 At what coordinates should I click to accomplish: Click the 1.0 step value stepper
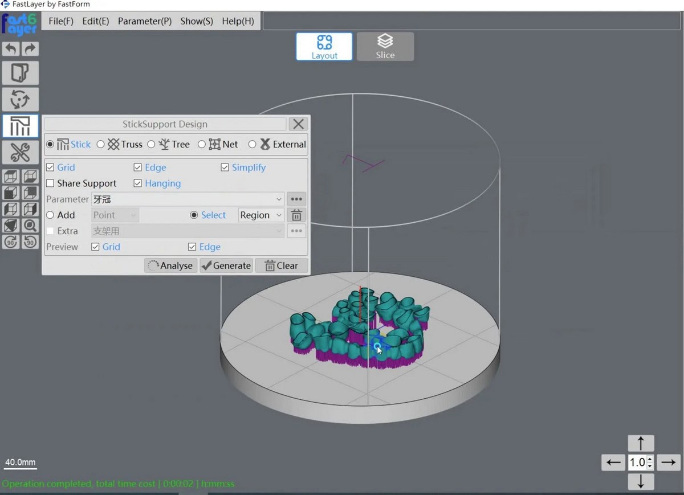coord(640,463)
